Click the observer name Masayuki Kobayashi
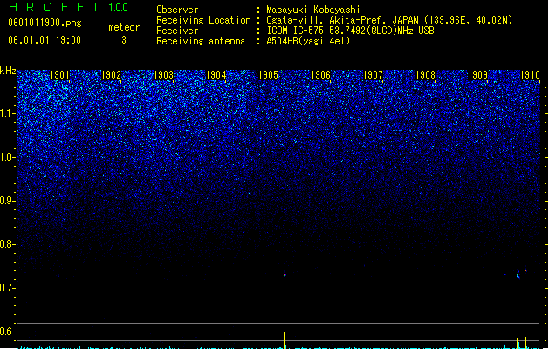The width and height of the screenshot is (549, 349). tap(313, 10)
